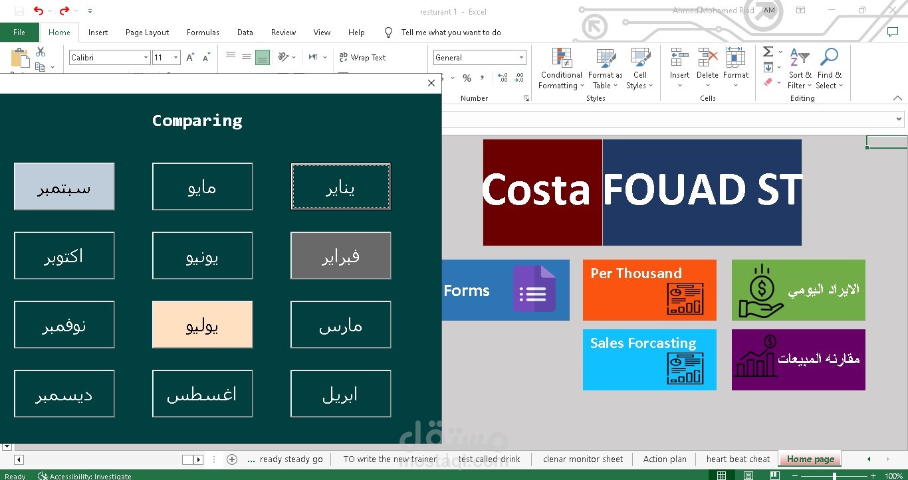Click the Increase Decimal icon
Image resolution: width=908 pixels, height=480 pixels.
(503, 78)
